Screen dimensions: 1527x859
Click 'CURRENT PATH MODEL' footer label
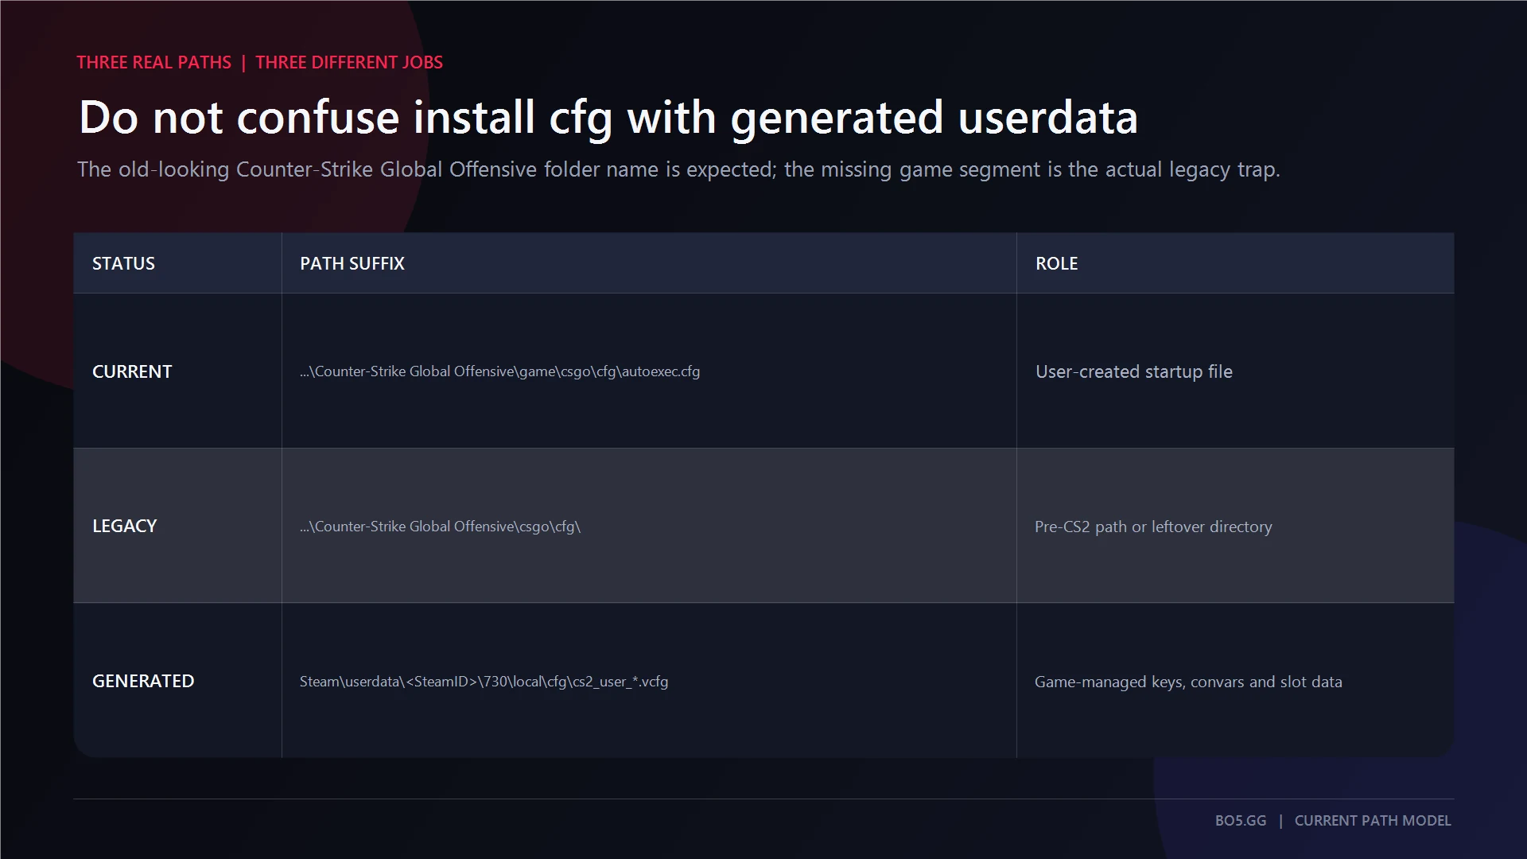click(1373, 820)
